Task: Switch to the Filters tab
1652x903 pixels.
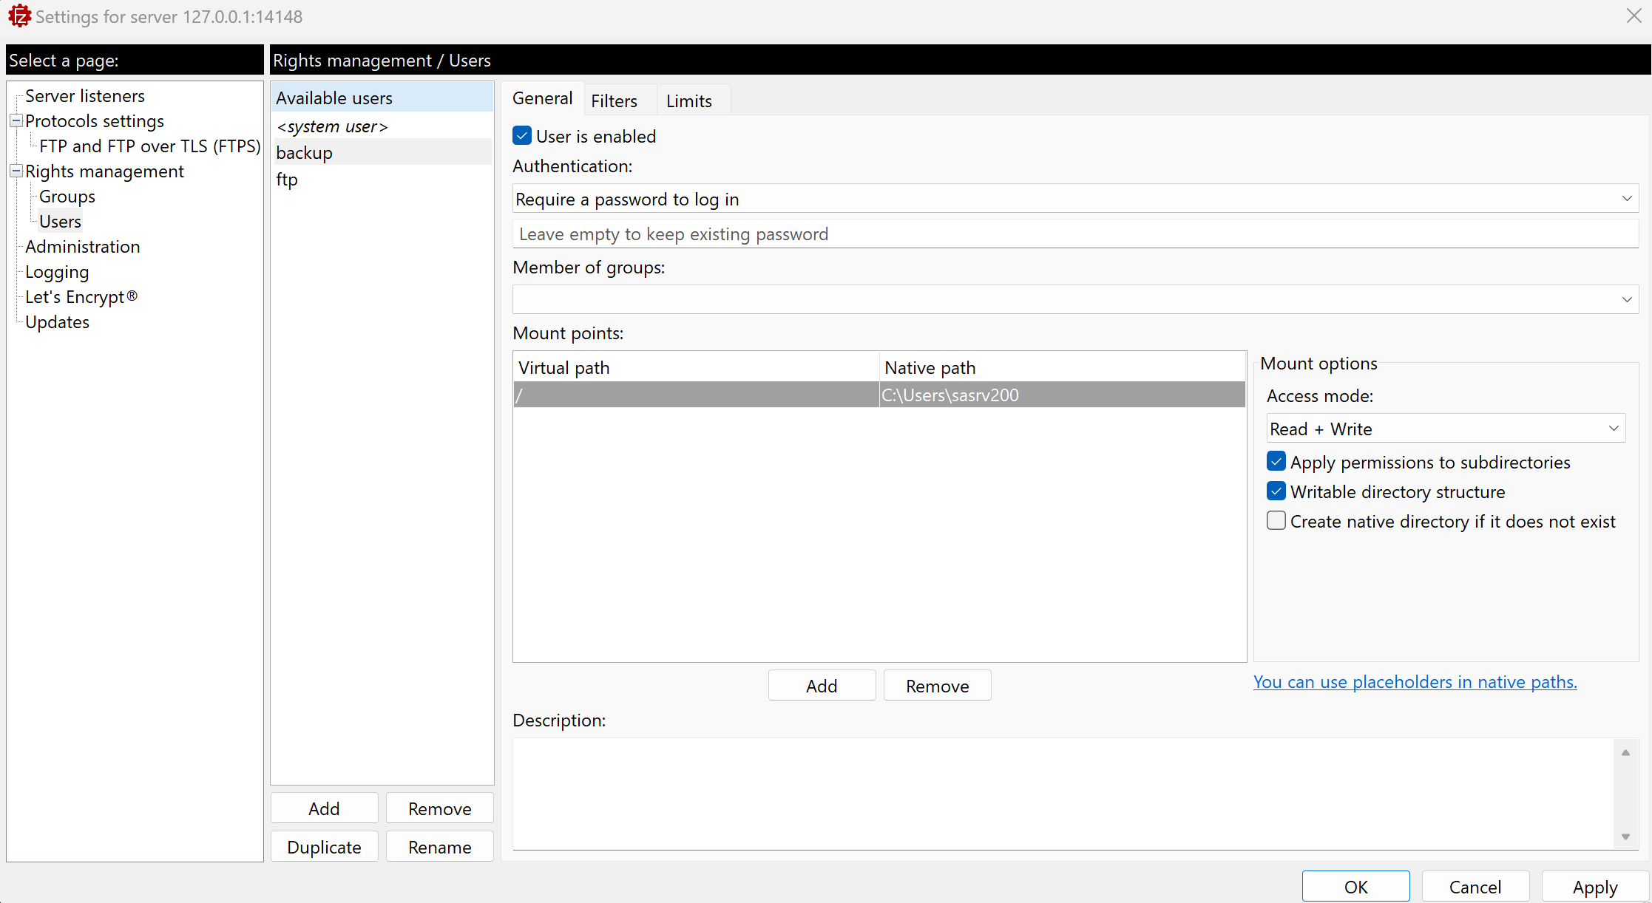Action: 614,100
